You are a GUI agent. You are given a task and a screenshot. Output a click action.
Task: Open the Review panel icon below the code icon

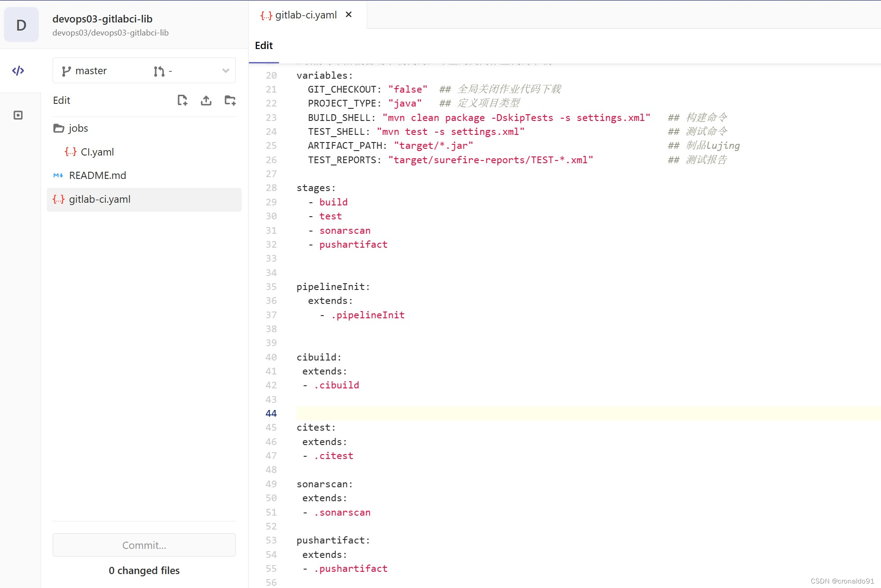tap(18, 115)
